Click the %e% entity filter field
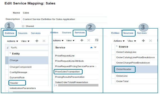 pos(29,48)
